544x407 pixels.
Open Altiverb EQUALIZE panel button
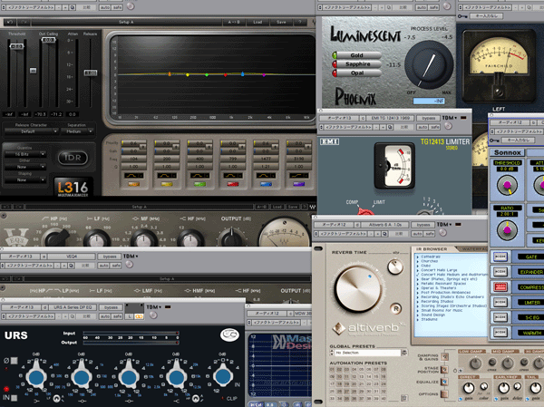click(x=444, y=382)
